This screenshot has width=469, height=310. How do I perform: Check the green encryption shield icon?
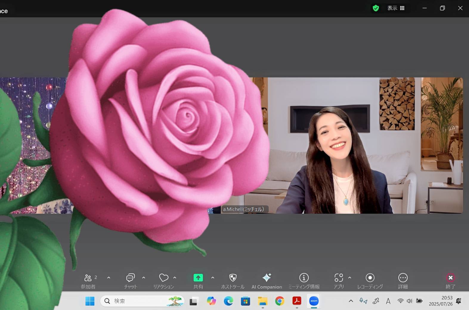coord(376,8)
